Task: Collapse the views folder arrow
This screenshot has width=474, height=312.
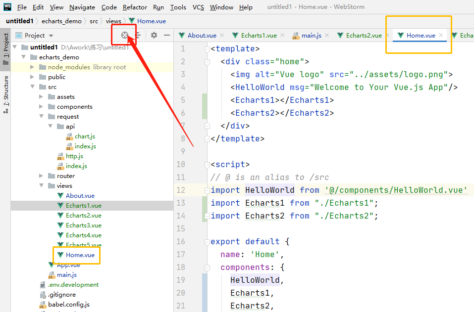Action: 42,185
